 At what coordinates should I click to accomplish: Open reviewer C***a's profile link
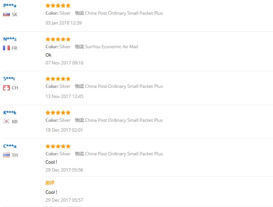click(10, 146)
